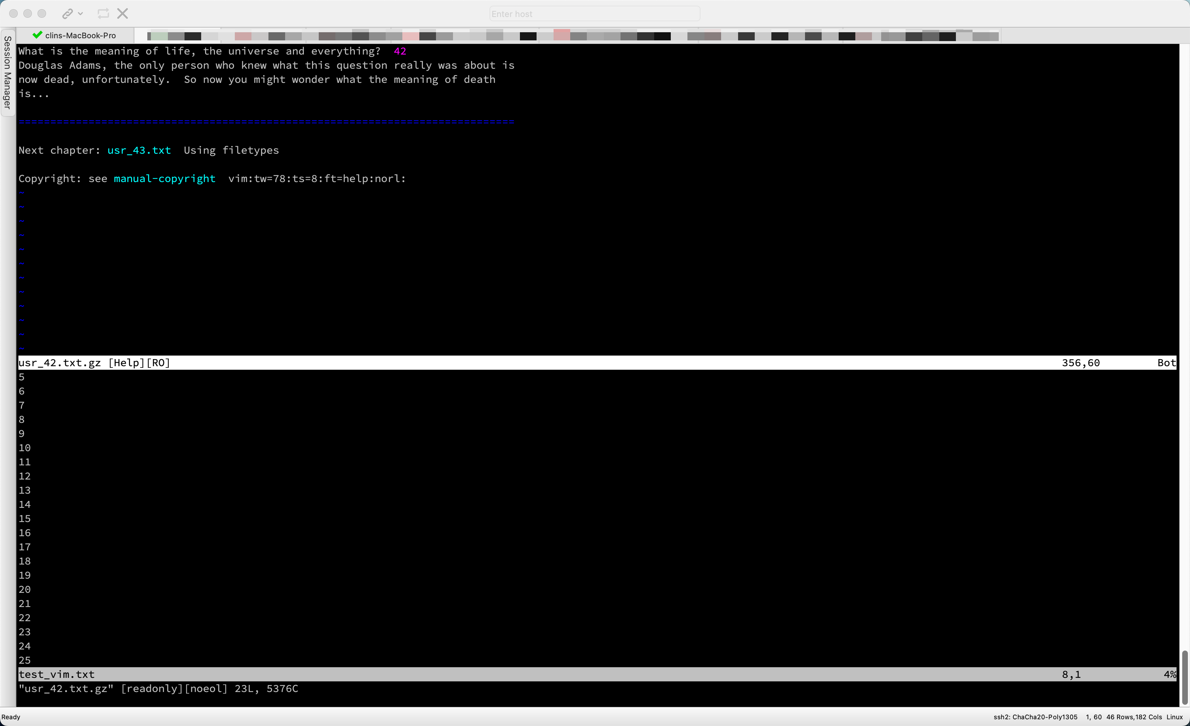Open the connect dropdown arrow beside link icon
The height and width of the screenshot is (726, 1190).
coord(81,13)
